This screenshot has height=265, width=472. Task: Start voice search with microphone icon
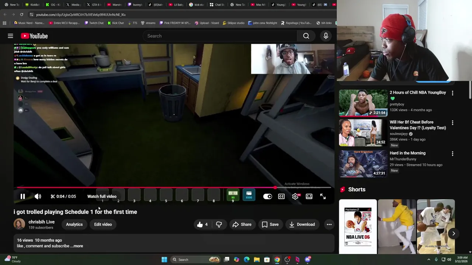coord(326,36)
